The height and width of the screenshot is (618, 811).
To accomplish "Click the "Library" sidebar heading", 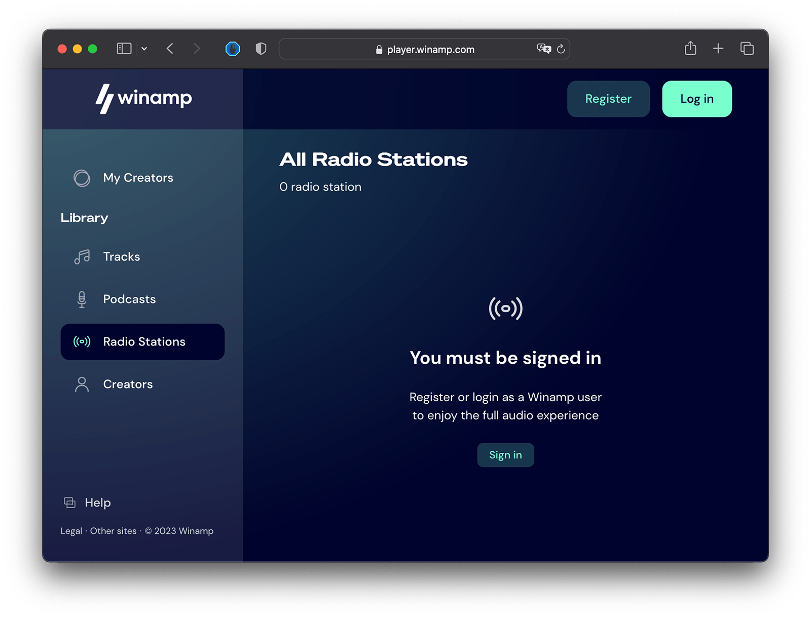I will [84, 218].
